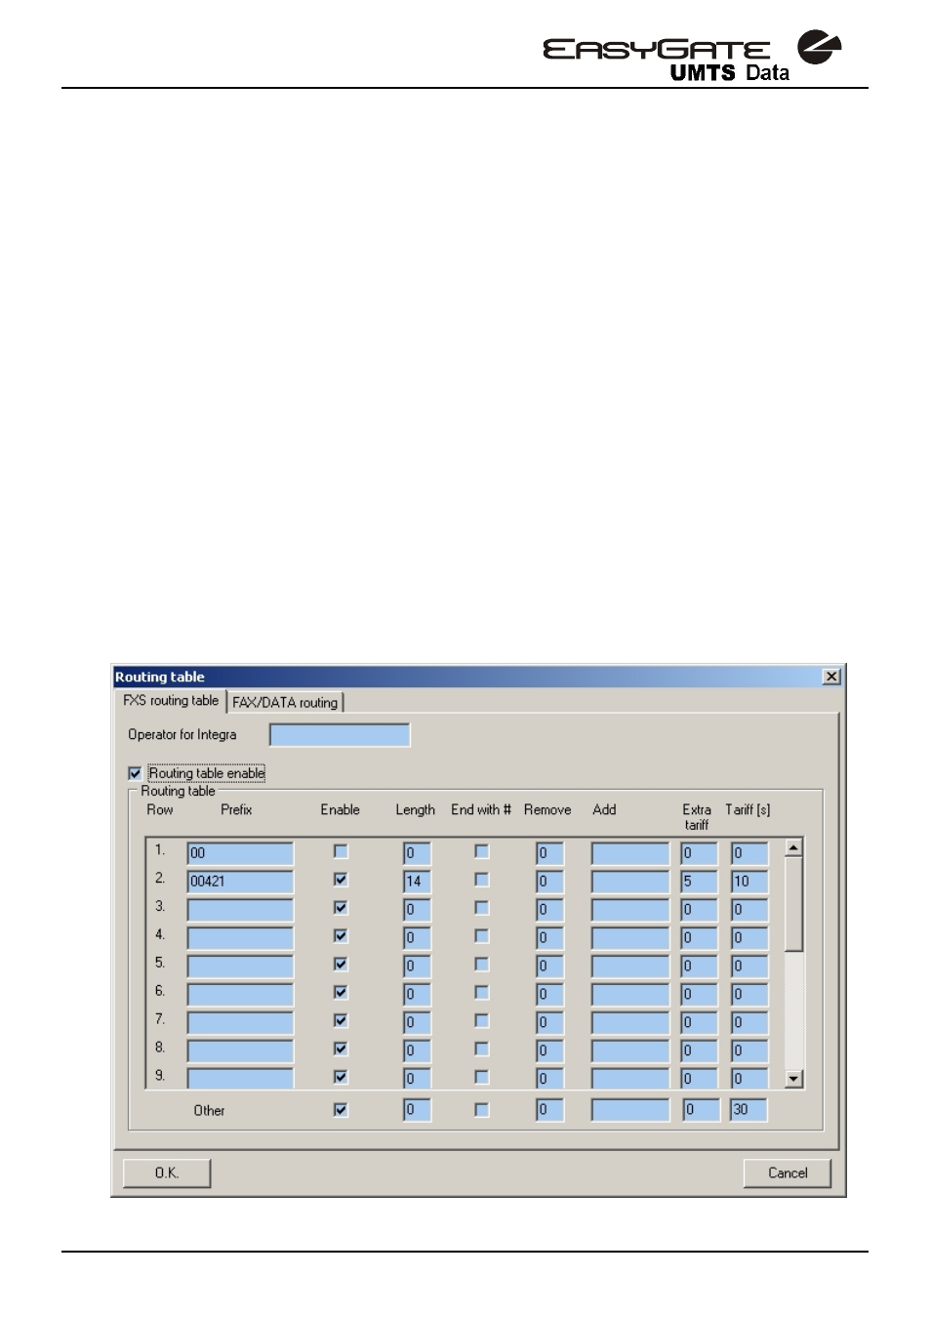
Task: Click the Length field in row 1
Action: (x=417, y=853)
